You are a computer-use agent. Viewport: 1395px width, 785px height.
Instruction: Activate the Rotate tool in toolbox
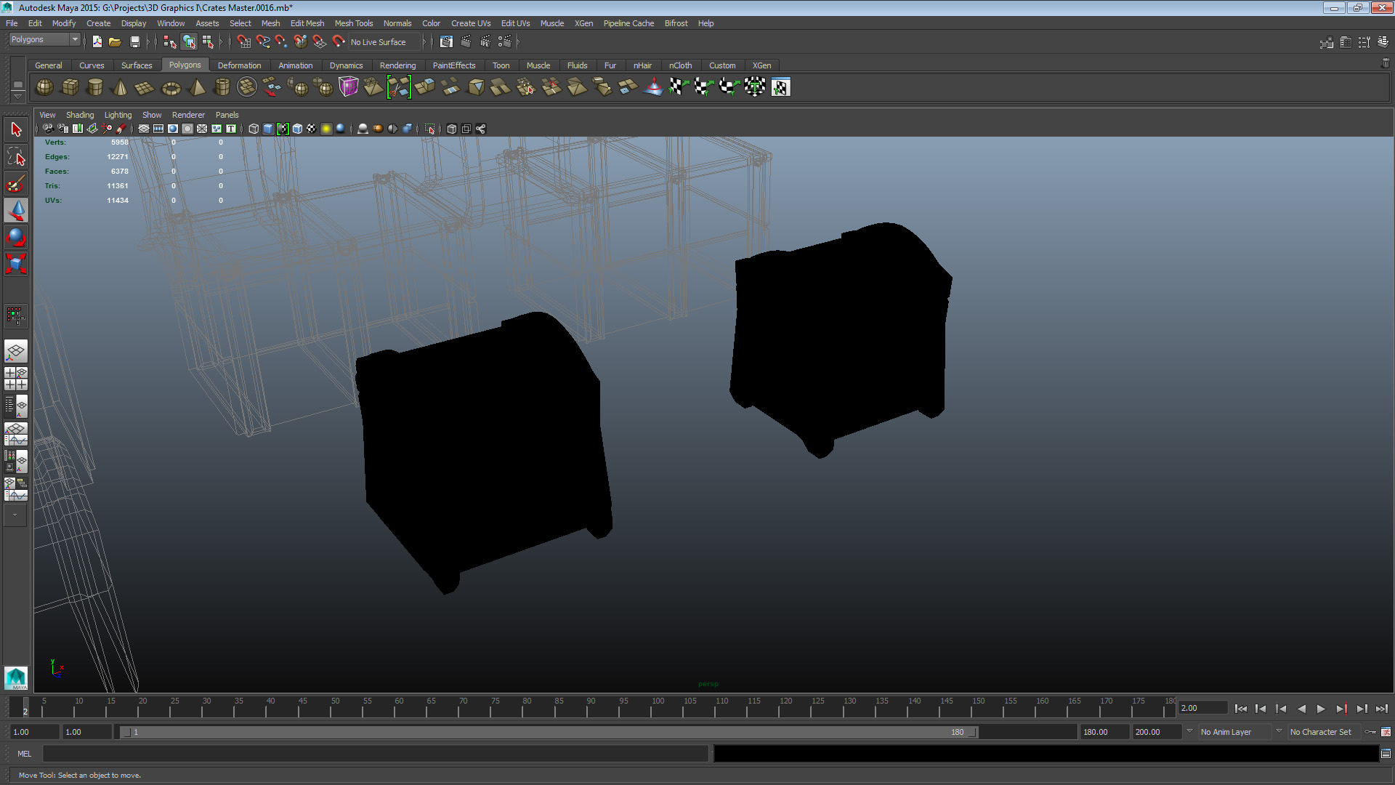click(16, 237)
